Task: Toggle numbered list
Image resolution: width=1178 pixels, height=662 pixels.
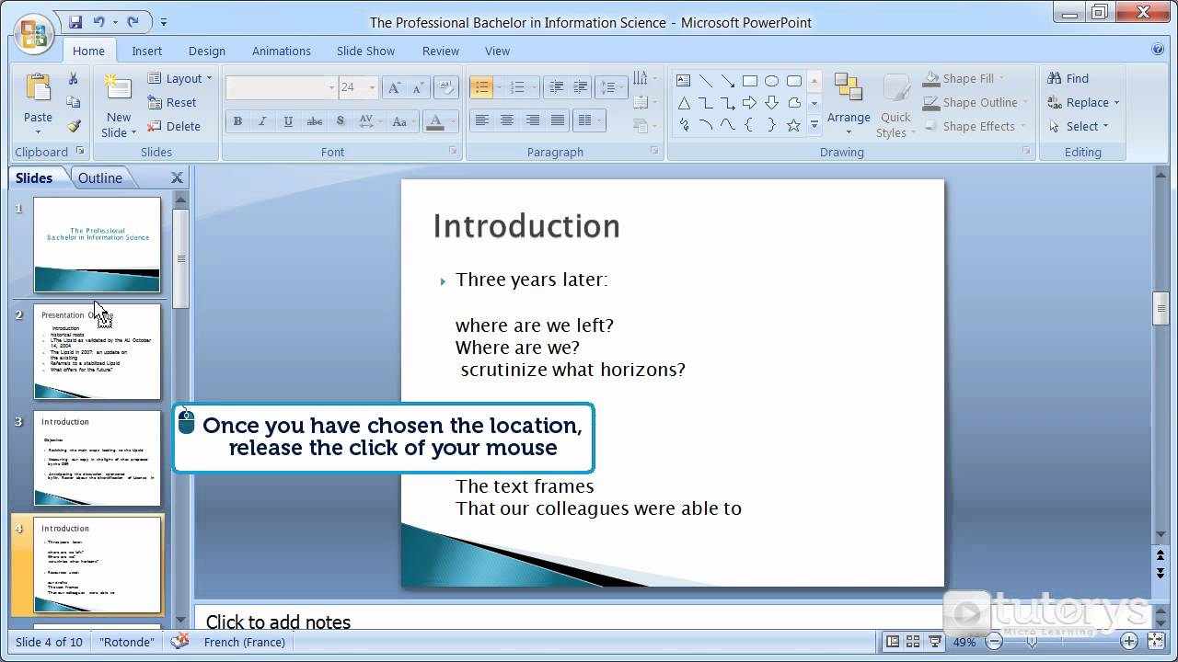Action: coord(517,88)
